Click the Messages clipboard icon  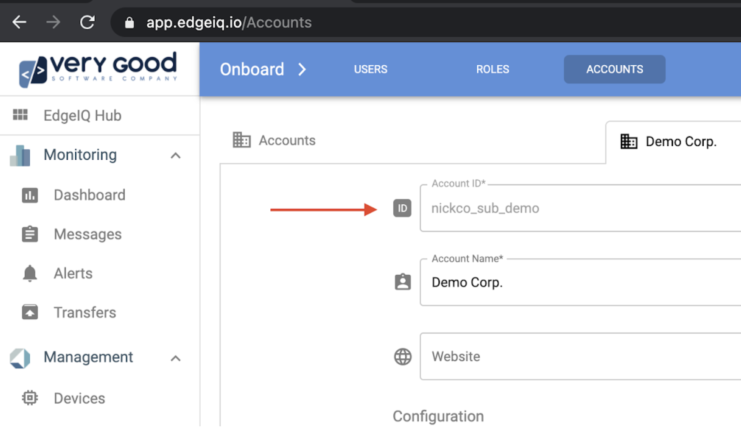click(30, 234)
